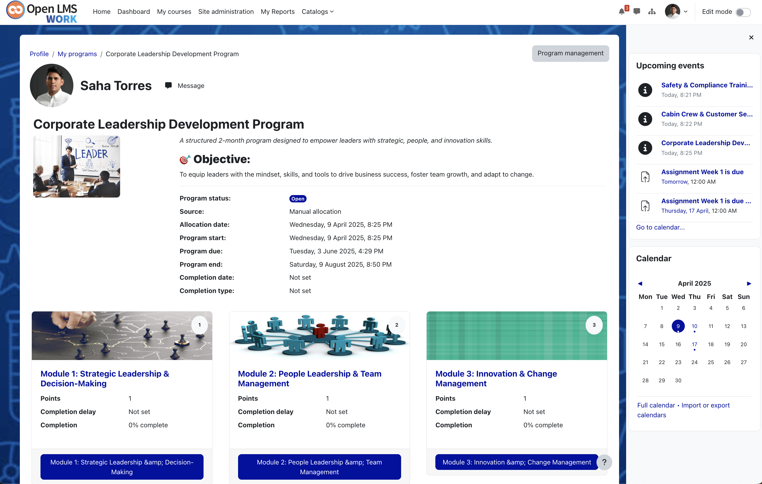
Task: Click the Manual allocation source value
Action: tap(315, 212)
